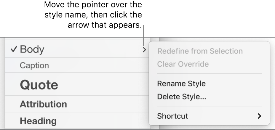The image size is (275, 130).
Task: Click the separator below Clear Override
Action: point(209,73)
